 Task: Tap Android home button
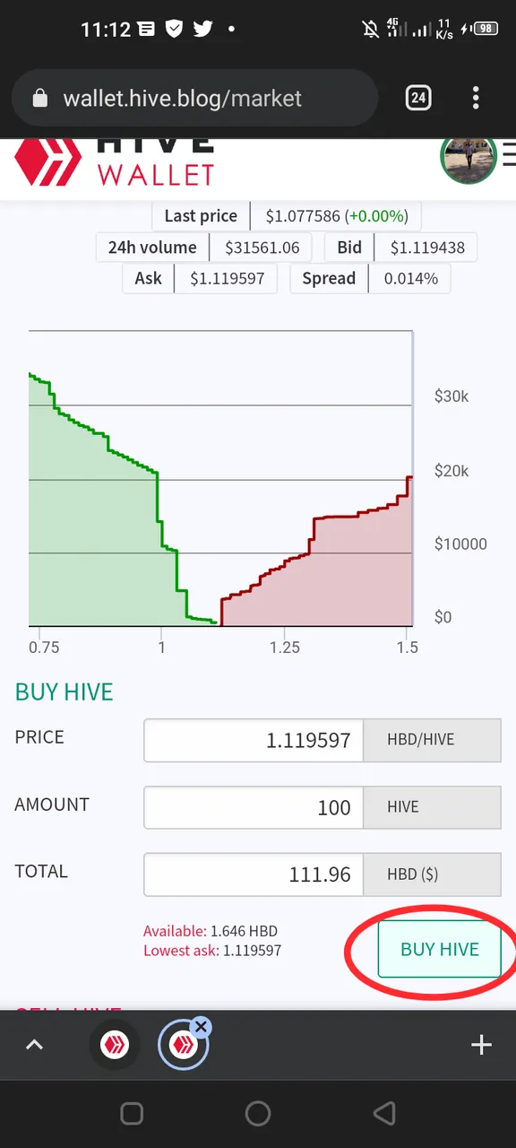pos(258,1114)
